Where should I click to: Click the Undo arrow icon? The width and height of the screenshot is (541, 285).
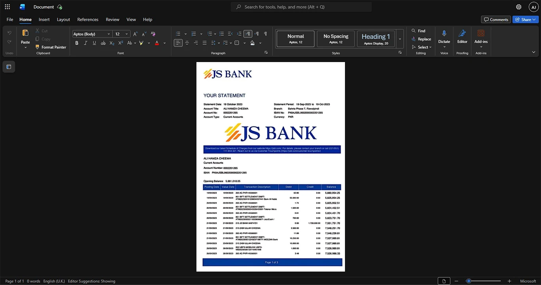tap(10, 33)
